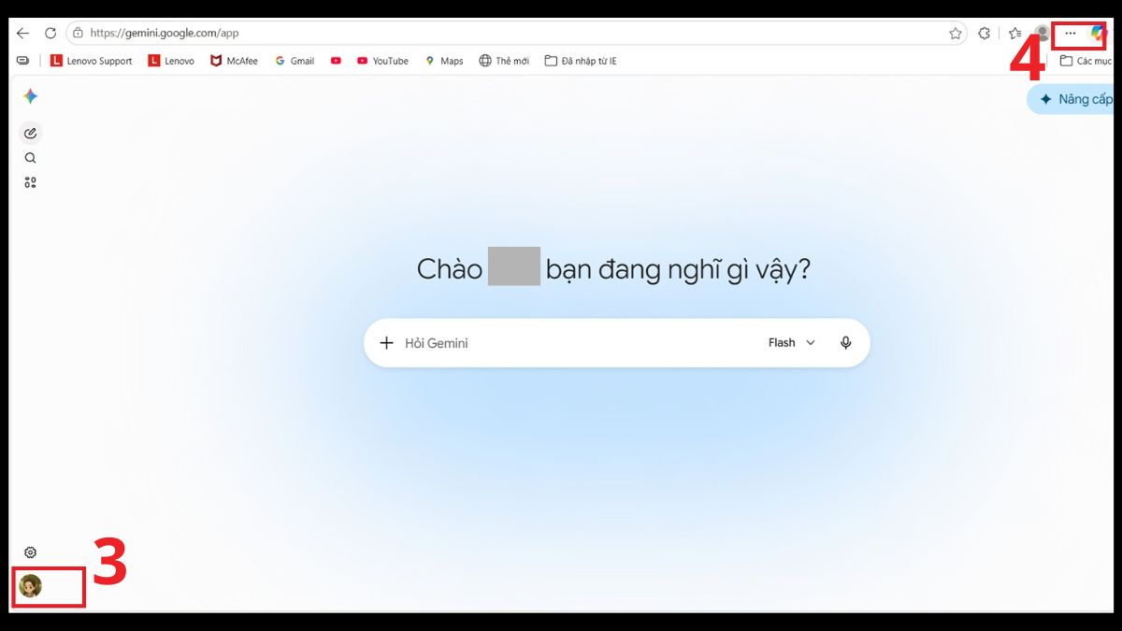Open the YouTube bookmark with label
The height and width of the screenshot is (631, 1122).
382,61
